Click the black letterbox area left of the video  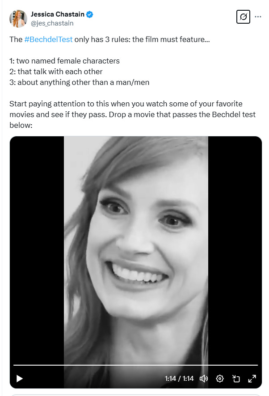[x=37, y=250]
